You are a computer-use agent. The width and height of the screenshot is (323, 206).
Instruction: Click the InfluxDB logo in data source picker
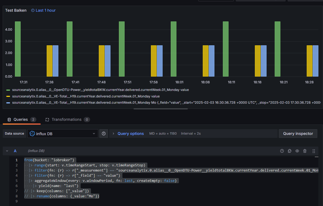pos(32,134)
